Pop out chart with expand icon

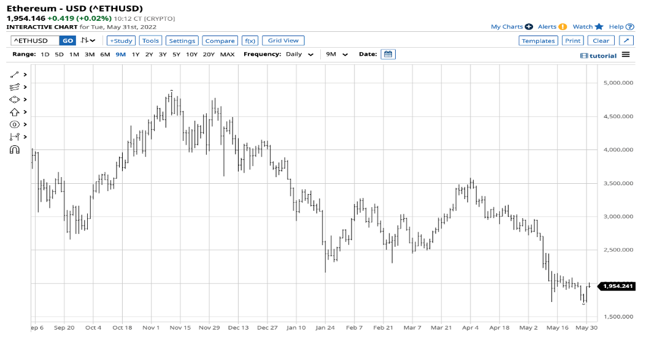click(626, 40)
